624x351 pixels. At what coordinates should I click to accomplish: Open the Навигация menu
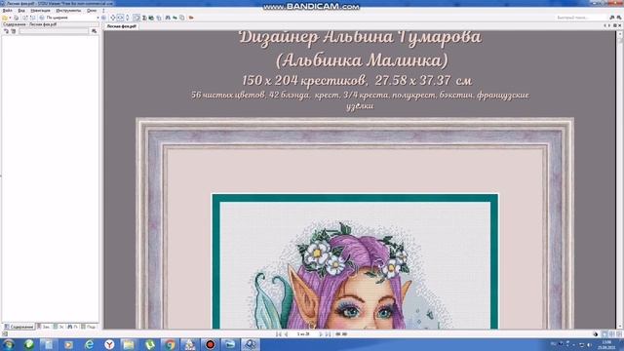40,11
